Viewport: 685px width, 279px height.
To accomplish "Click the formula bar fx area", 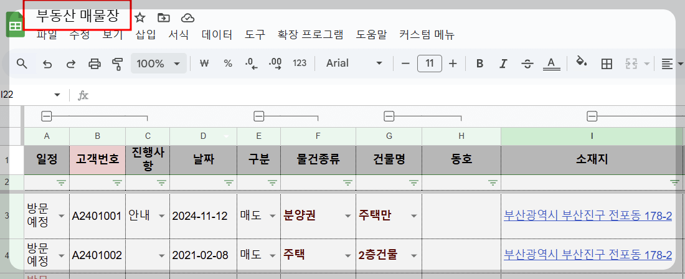I will pyautogui.click(x=83, y=95).
